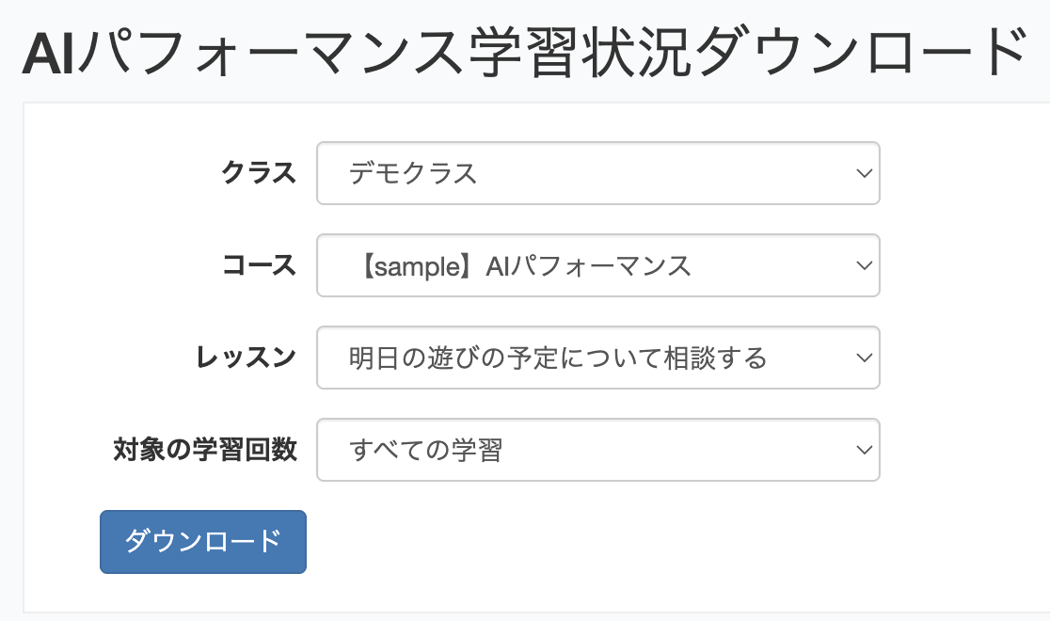
Task: Select the クラス field label
Action: (x=259, y=173)
